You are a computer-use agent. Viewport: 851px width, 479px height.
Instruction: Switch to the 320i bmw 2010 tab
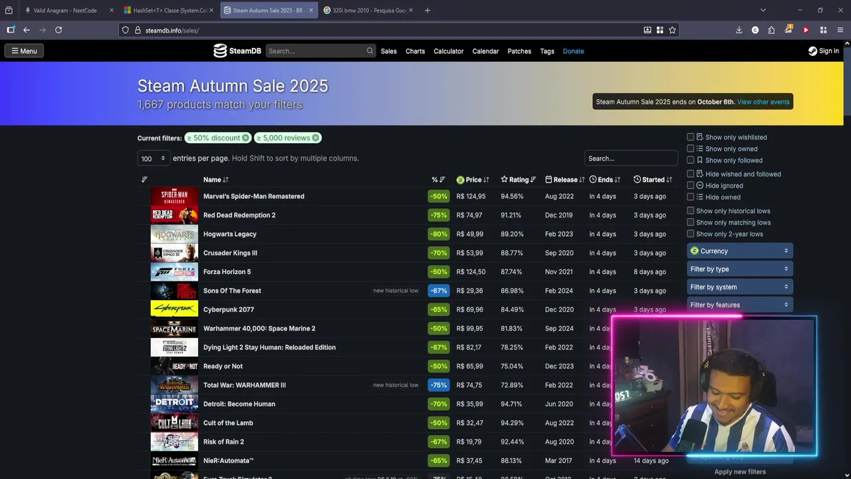[368, 10]
